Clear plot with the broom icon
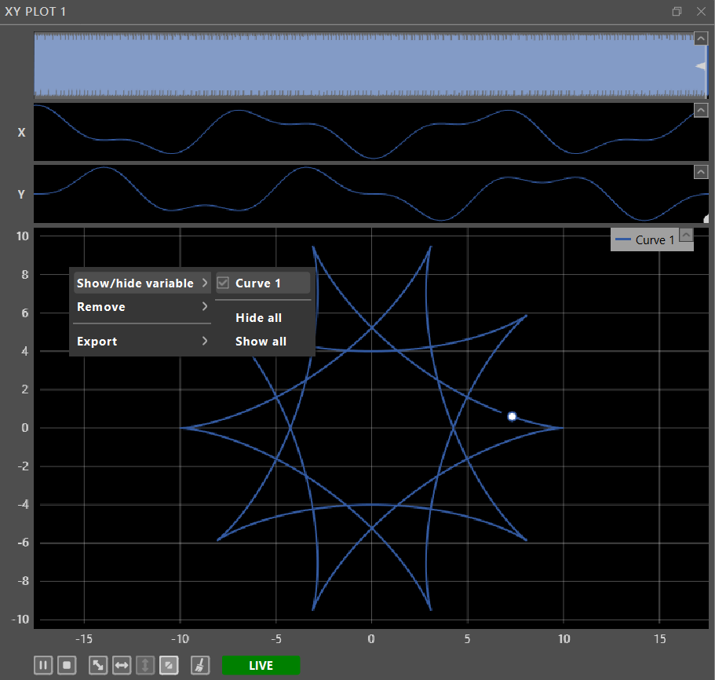Image resolution: width=715 pixels, height=680 pixels. pos(200,665)
